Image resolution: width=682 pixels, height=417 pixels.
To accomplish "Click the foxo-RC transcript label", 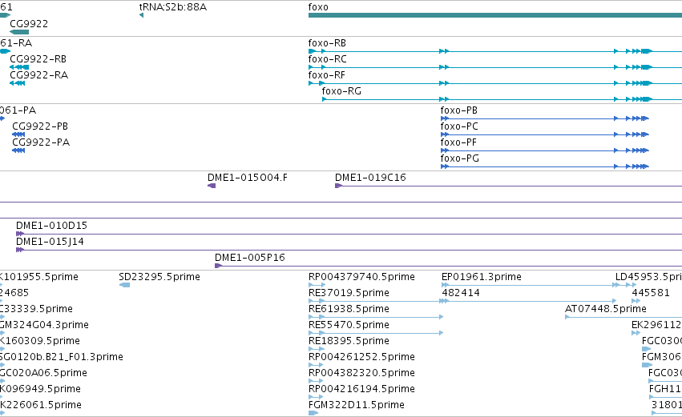I will 328,59.
